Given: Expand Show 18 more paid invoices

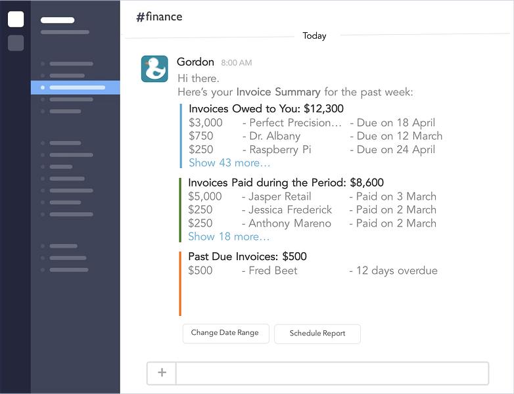Looking at the screenshot, I should (x=229, y=236).
